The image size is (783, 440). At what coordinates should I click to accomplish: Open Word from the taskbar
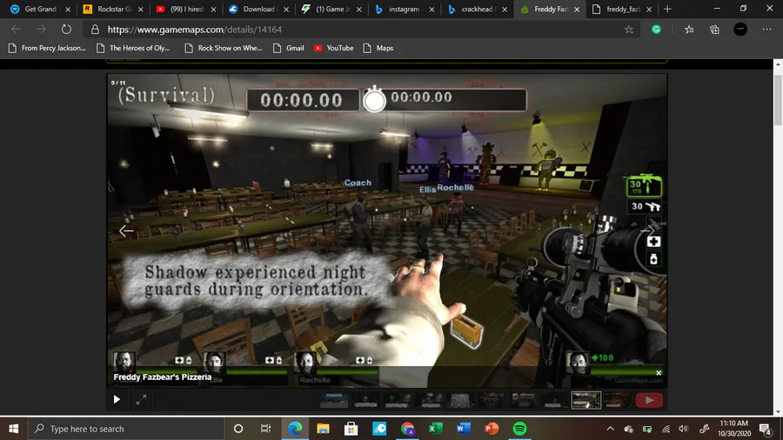tap(464, 429)
